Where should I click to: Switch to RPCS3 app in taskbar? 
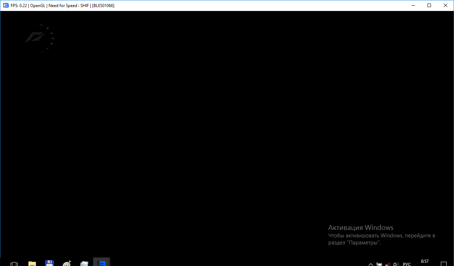[102, 264]
